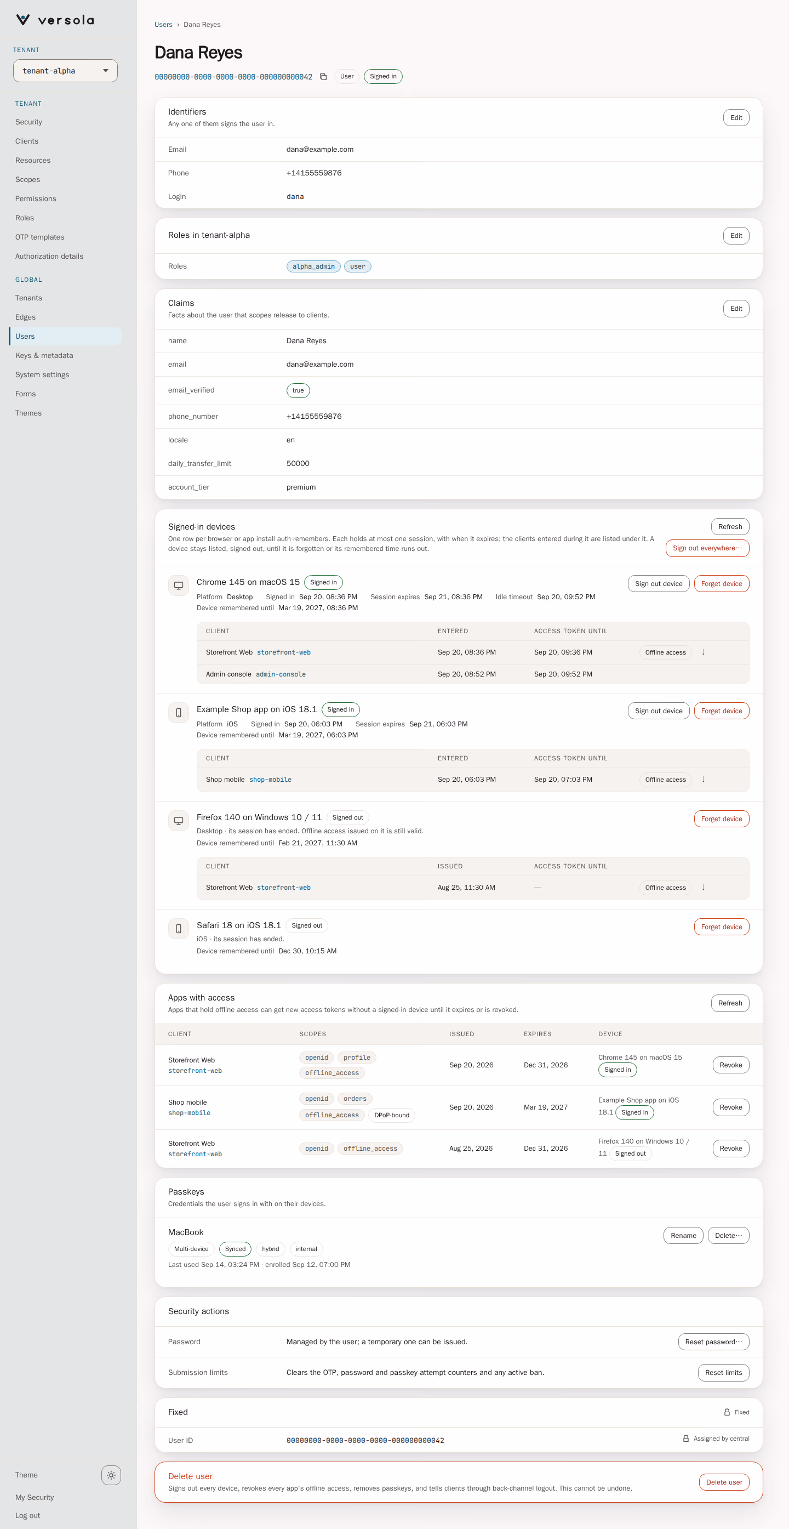Open the tenant-alpha tenant selector

coord(65,71)
